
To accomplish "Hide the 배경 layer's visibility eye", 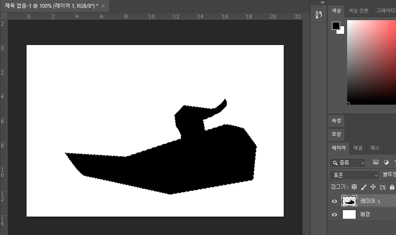I will (x=335, y=214).
